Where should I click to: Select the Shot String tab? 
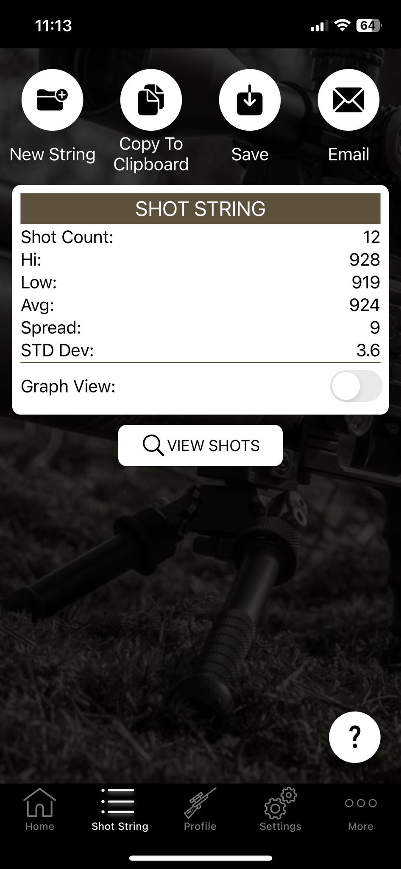click(120, 809)
